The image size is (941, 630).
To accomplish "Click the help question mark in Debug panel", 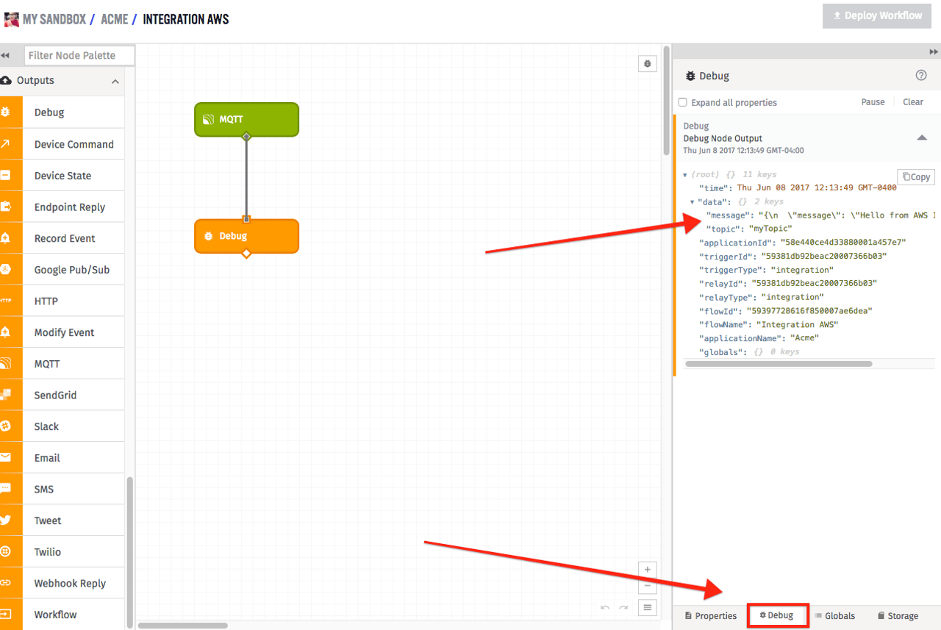I will [921, 75].
